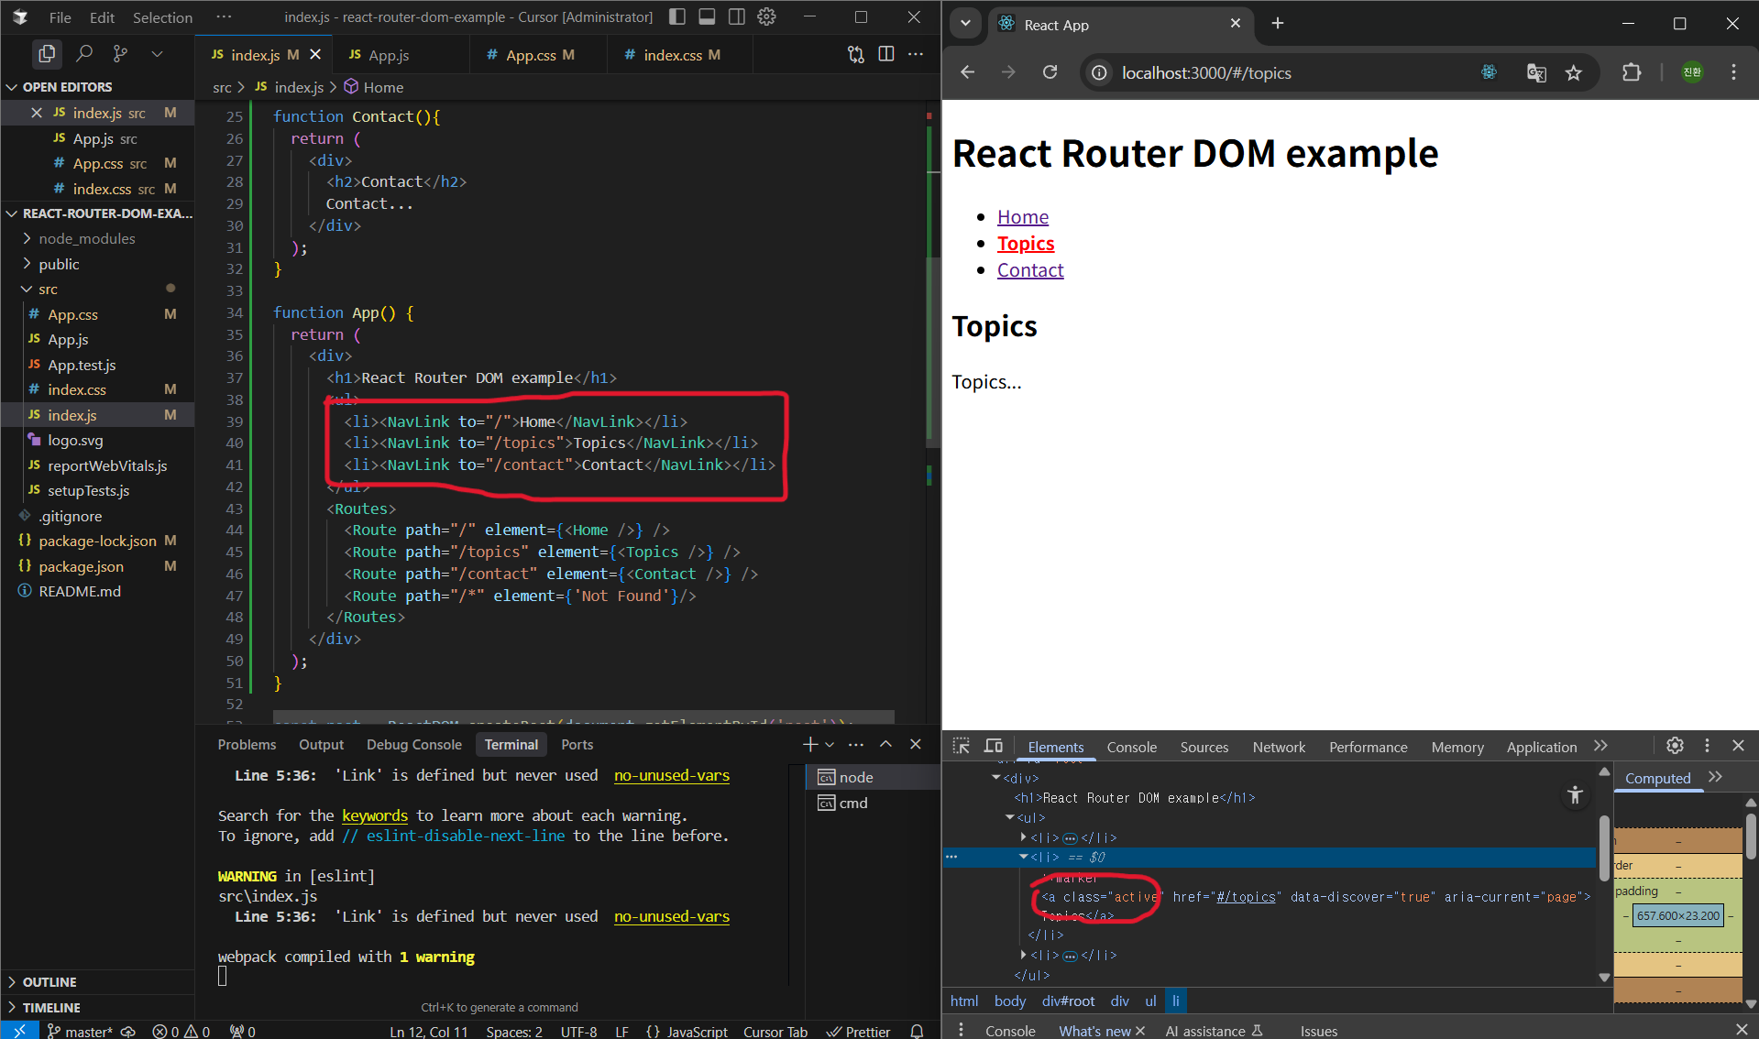
Task: Toggle the device toolbar in DevTools
Action: [994, 746]
